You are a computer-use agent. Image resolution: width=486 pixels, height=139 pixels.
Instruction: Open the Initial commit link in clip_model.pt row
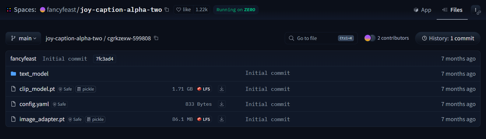click(268, 89)
